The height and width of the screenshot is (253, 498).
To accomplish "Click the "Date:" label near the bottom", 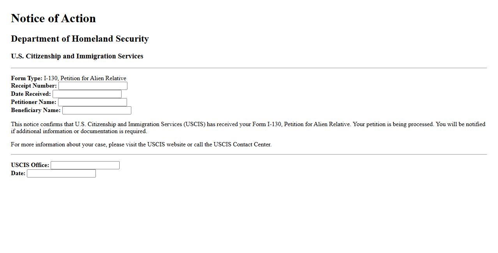I will [18, 173].
